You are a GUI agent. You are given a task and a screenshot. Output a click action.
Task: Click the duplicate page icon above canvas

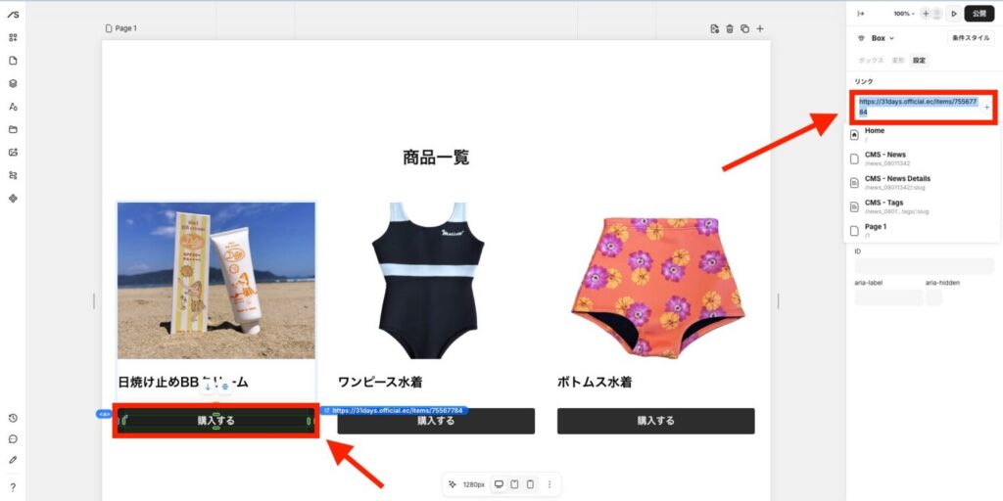[744, 28]
